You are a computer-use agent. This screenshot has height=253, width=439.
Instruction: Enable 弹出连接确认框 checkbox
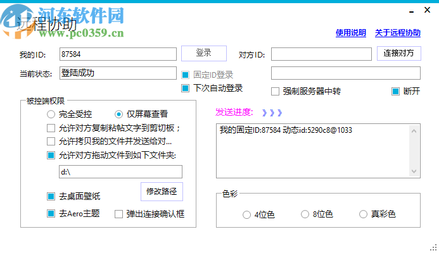[118, 214]
